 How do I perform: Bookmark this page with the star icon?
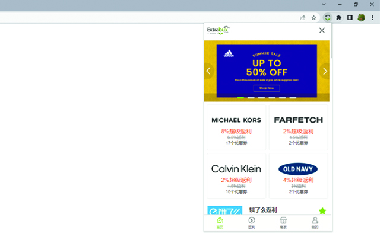[x=314, y=18]
